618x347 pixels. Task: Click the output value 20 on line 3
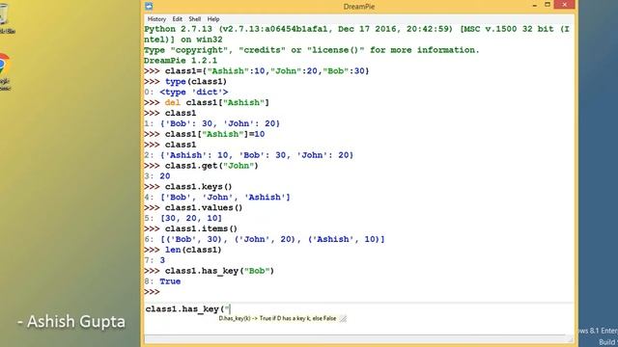click(165, 176)
